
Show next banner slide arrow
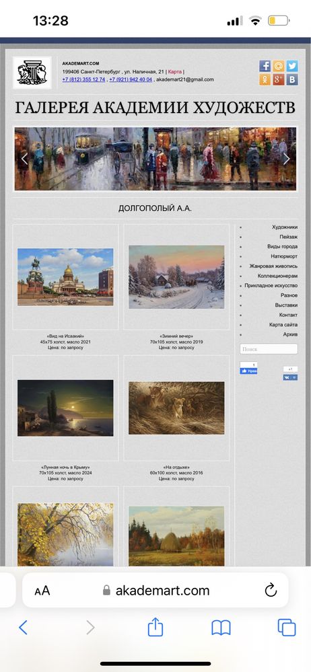[286, 159]
